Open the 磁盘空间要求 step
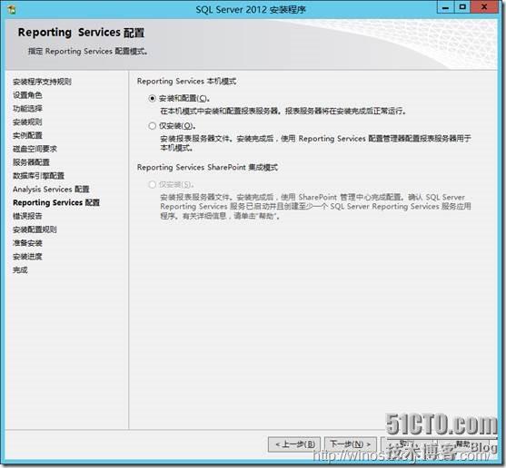Screen dimensions: 506x468 point(35,149)
